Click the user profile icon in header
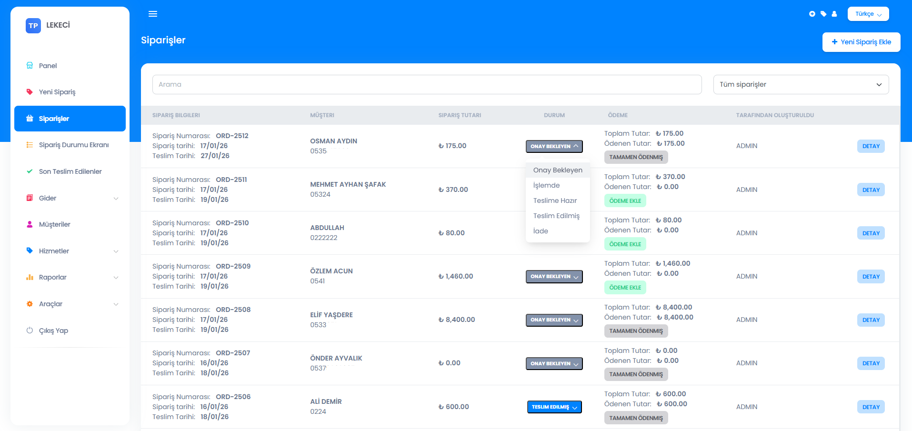912x431 pixels. (834, 14)
